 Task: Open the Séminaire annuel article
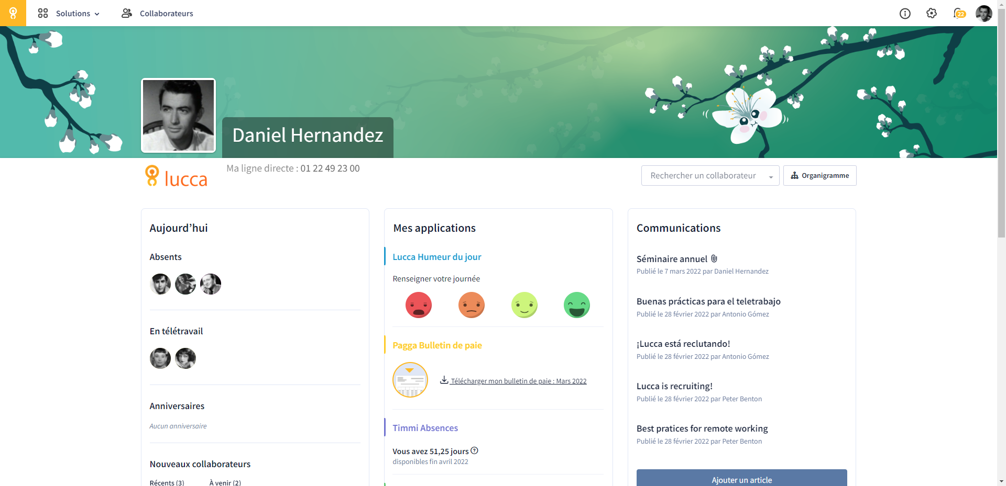(672, 259)
